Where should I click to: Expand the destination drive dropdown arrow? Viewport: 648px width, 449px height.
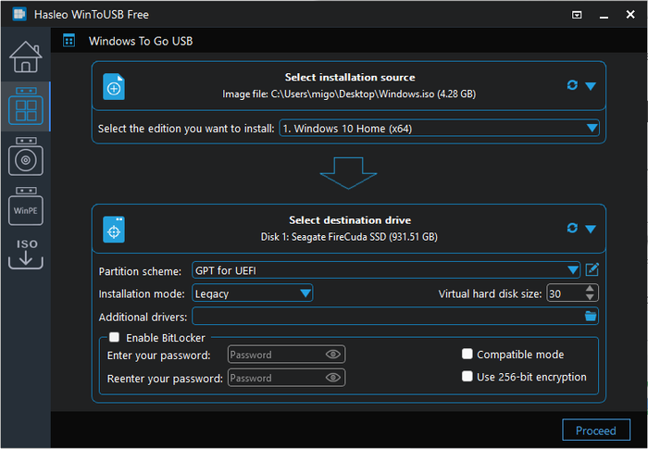click(591, 229)
